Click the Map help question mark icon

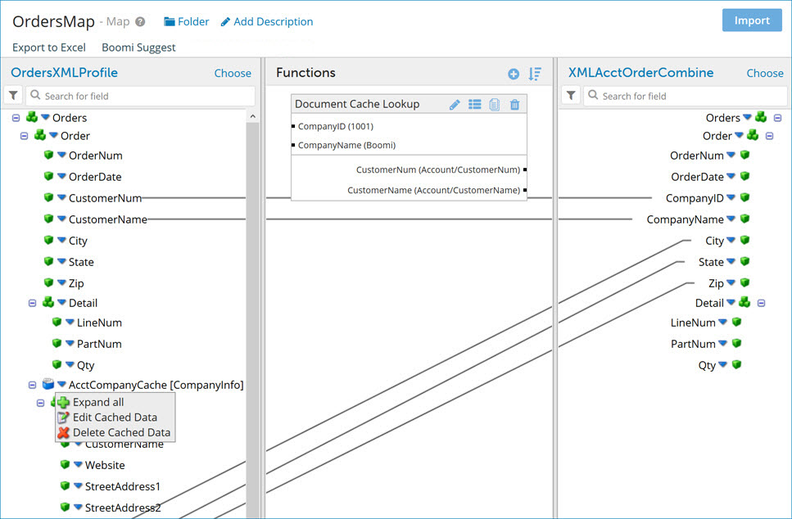click(138, 22)
